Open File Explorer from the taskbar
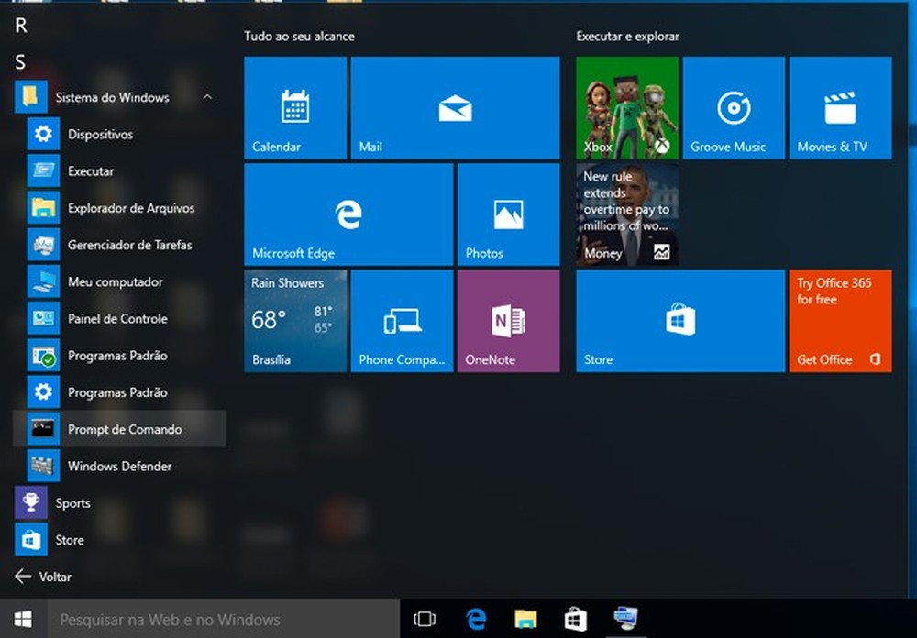The image size is (917, 638). 525,619
